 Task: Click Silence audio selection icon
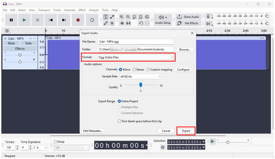(128, 23)
